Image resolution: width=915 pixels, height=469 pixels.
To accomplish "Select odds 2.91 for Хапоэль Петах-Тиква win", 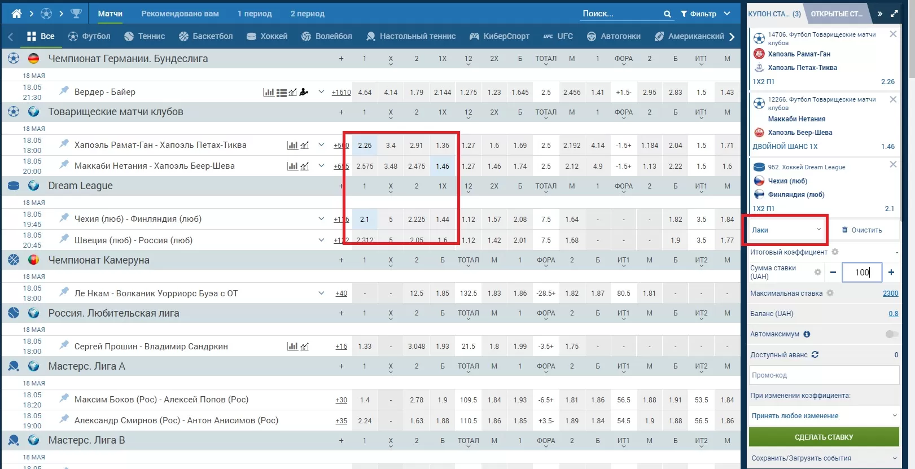I will [417, 146].
